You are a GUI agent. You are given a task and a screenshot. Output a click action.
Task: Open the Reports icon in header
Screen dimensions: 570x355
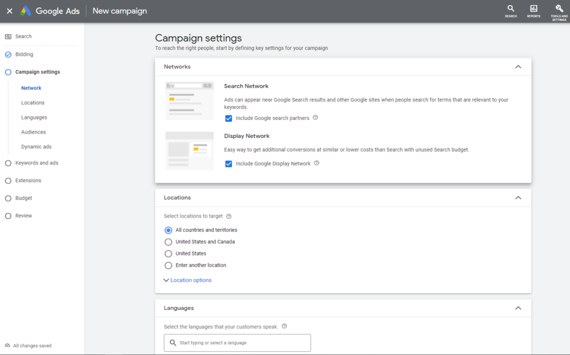point(534,9)
